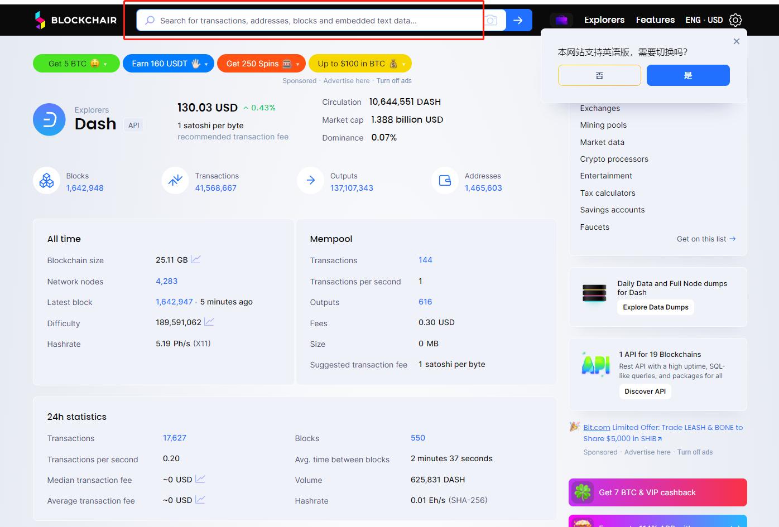Select the ENG · USD language selector
The width and height of the screenshot is (779, 527).
tap(704, 20)
